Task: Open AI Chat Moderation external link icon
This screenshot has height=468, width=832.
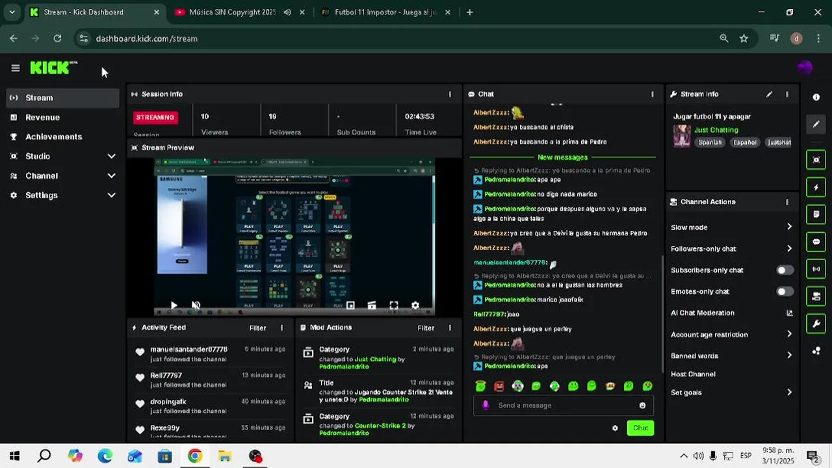Action: click(x=790, y=313)
